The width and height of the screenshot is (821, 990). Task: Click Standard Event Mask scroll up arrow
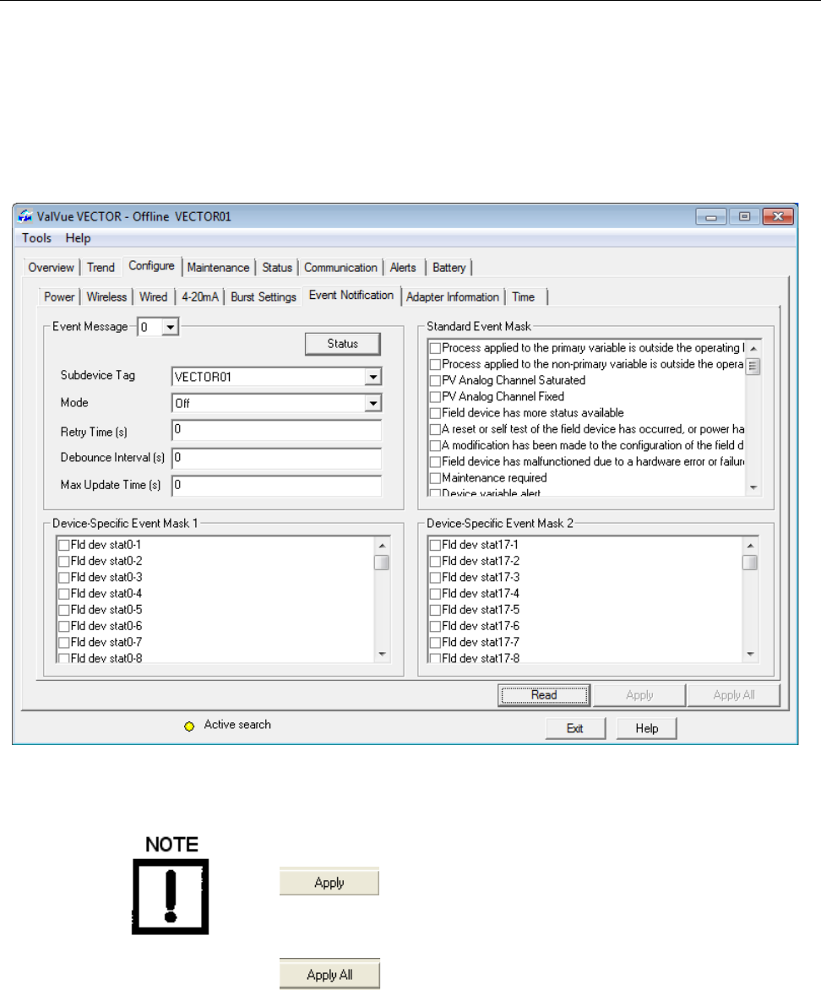753,349
